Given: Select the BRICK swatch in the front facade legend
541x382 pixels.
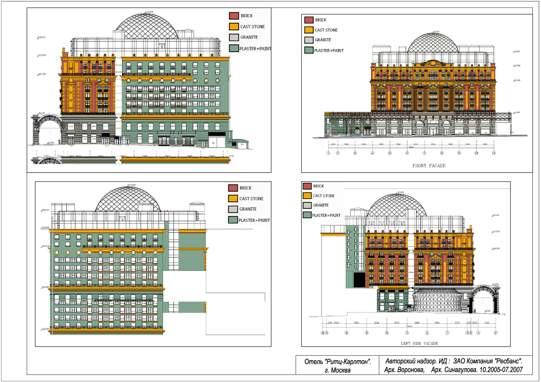Looking at the screenshot, I should point(309,20).
